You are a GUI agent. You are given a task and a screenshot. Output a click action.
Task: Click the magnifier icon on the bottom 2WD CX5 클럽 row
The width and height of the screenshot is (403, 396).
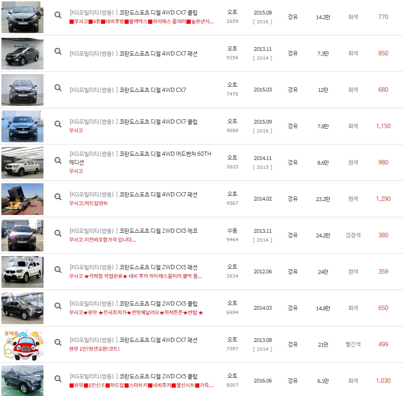tap(58, 379)
